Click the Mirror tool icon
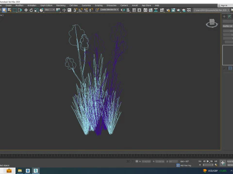The image size is (233, 174). 123,10
